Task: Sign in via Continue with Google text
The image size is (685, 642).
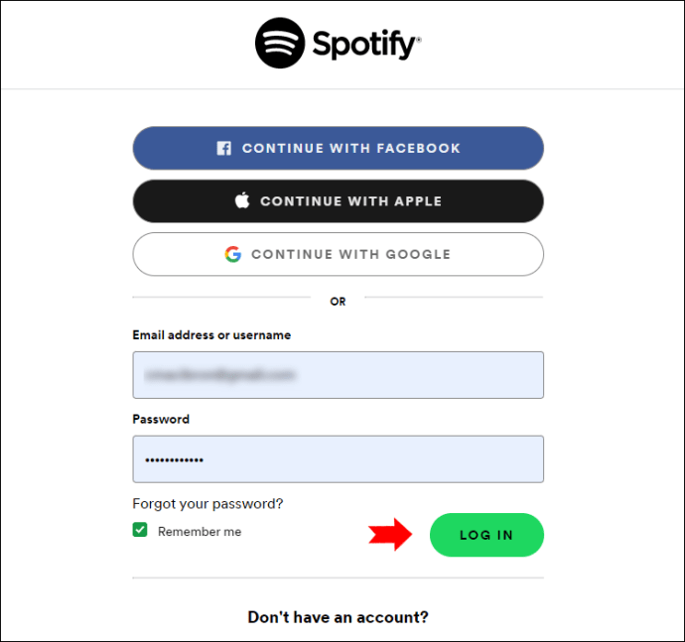Action: pos(350,254)
